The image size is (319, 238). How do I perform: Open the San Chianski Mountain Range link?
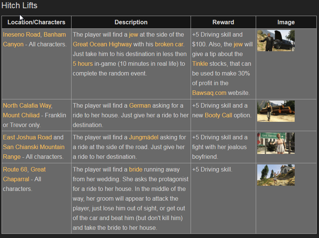tap(34, 152)
